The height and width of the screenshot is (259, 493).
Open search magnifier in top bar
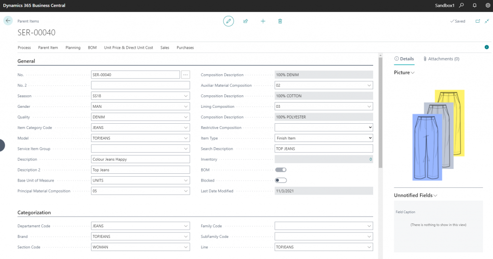[461, 5]
